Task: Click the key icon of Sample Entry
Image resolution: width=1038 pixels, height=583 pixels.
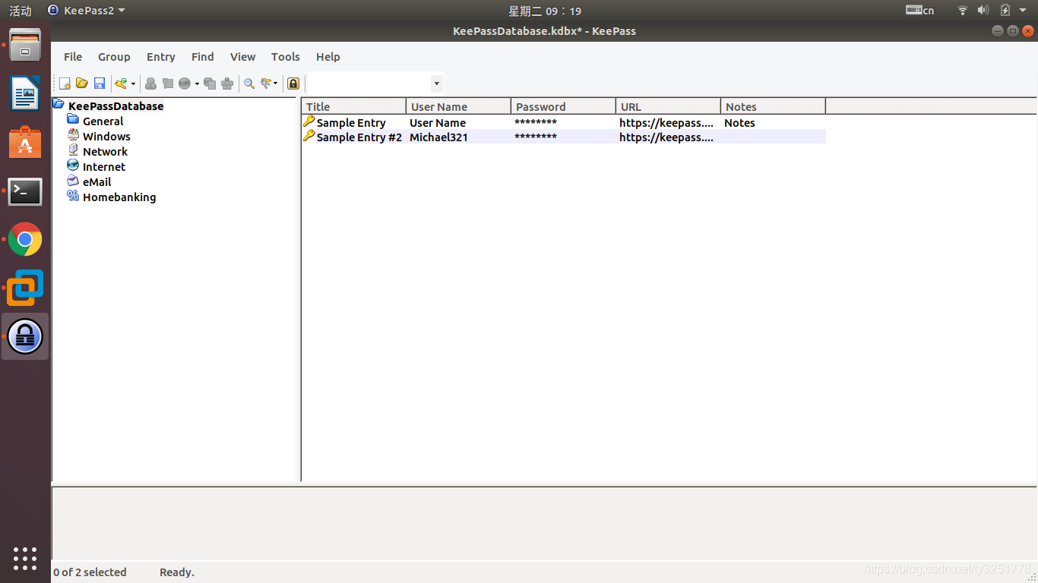Action: 309,121
